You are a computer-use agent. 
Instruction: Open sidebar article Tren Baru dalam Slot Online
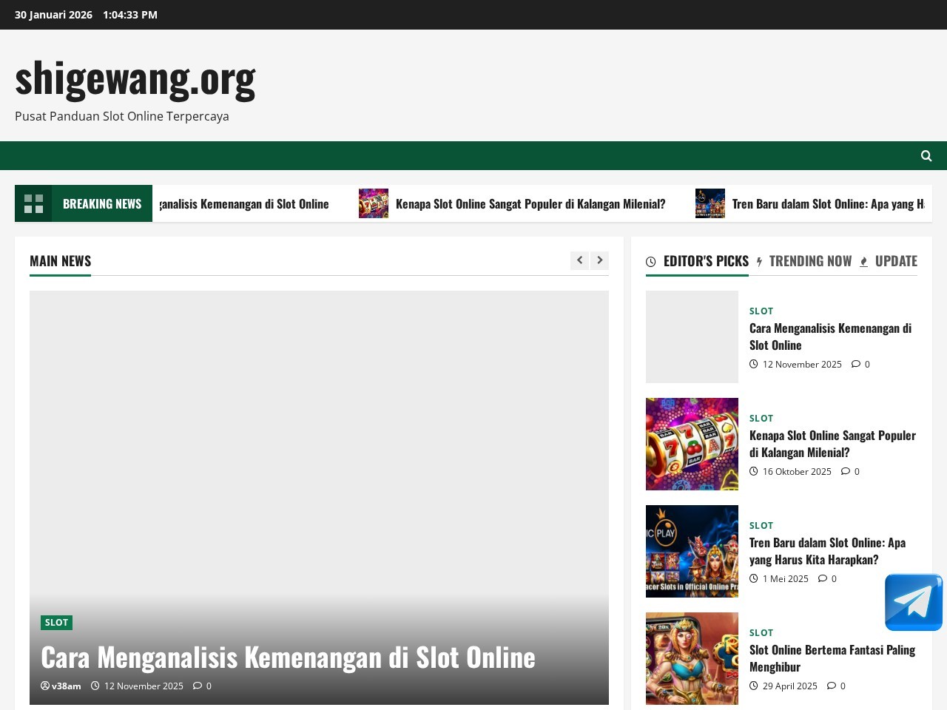(827, 551)
